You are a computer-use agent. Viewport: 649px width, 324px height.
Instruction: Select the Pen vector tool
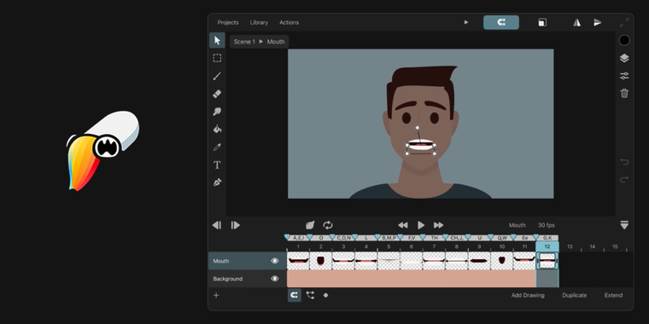click(217, 182)
